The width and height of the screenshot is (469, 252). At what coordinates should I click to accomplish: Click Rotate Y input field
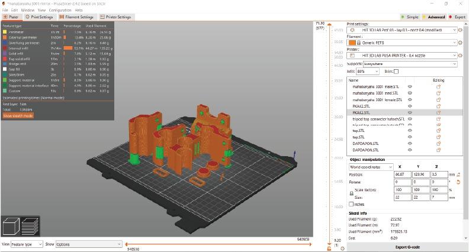pos(420,182)
